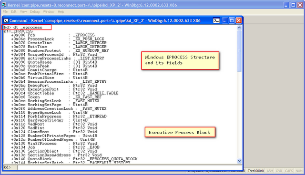
Task: Click the Thrd 000:0 status bar cell
Action: pos(255,171)
